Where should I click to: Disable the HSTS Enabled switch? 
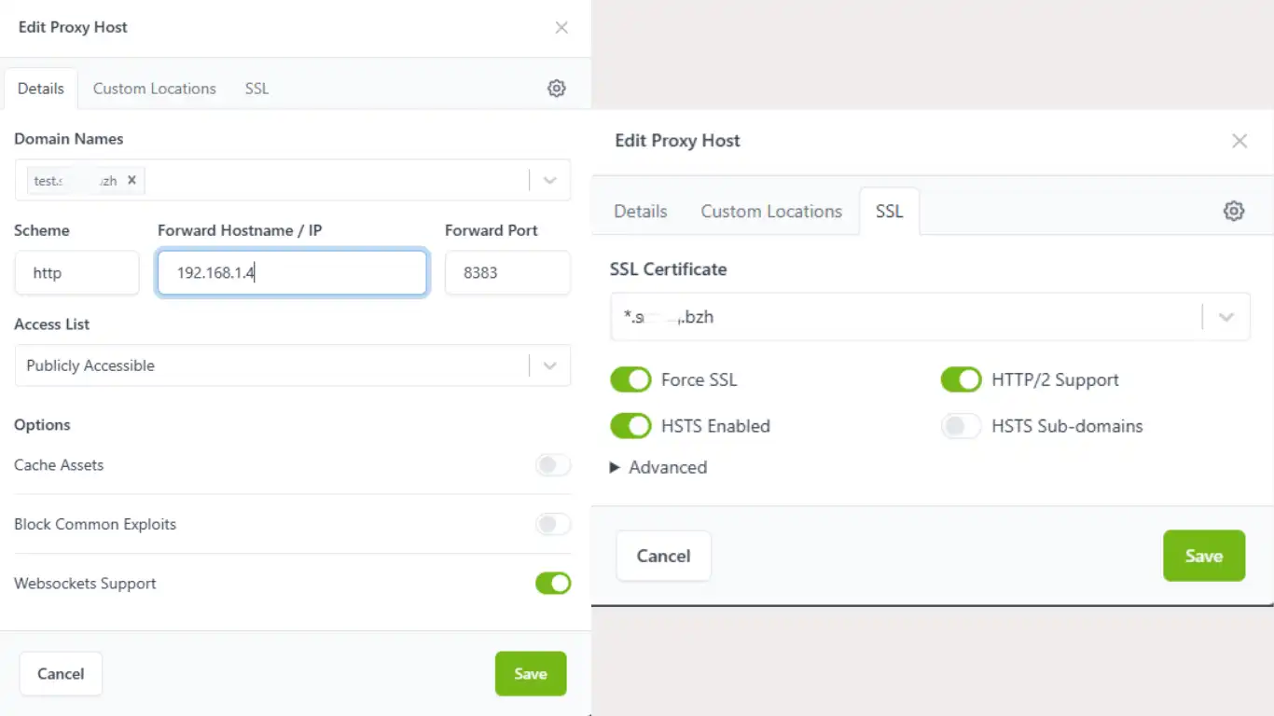tap(630, 426)
